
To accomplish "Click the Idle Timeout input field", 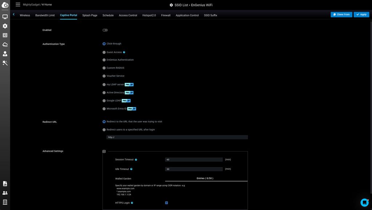I will click(x=194, y=169).
